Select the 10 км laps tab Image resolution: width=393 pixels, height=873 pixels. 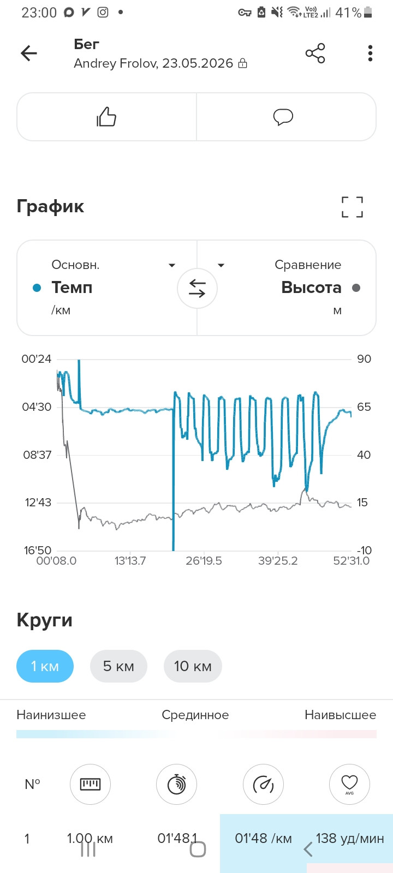pos(193,666)
